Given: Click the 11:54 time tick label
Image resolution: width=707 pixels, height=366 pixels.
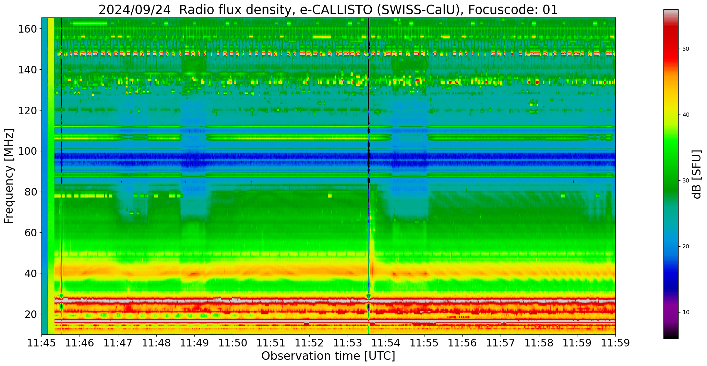Looking at the screenshot, I should pyautogui.click(x=386, y=343).
